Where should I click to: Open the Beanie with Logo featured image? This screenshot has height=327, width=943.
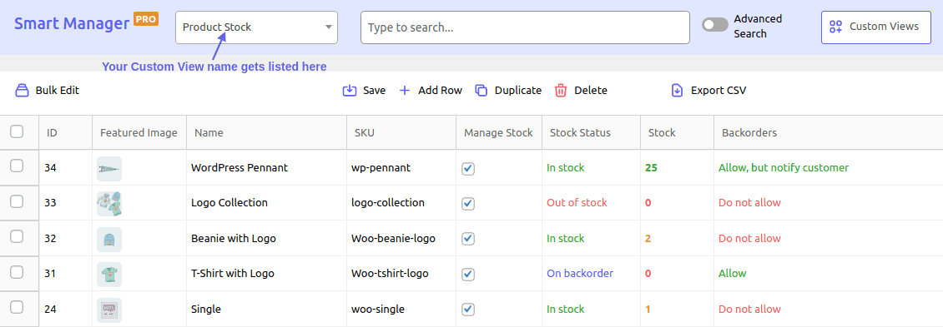108,239
